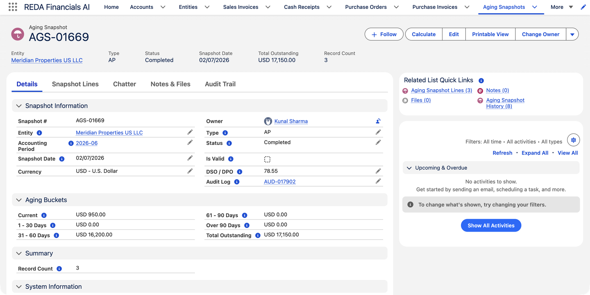
Task: Edit the Entity field pencil icon
Action: click(190, 132)
